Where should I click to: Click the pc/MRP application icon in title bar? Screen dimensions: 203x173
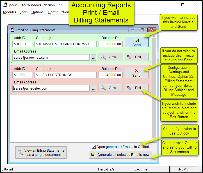click(x=5, y=5)
